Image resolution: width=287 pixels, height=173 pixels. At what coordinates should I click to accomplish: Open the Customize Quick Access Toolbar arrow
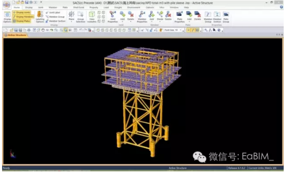coord(41,2)
